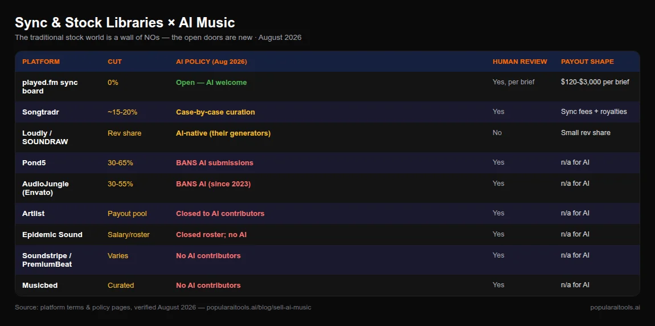Click the 30-55% cut value
655x326 pixels.
(x=120, y=184)
